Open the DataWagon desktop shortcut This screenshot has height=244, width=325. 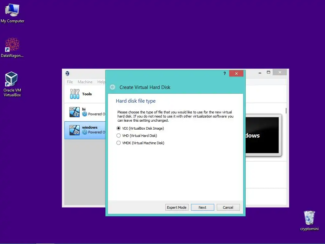click(12, 48)
